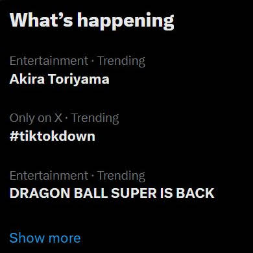Click the What's happening heading
253x253 pixels.
pos(92,21)
